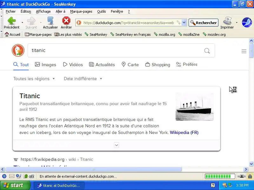
Task: Click the Rechercher button
Action: [204, 22]
